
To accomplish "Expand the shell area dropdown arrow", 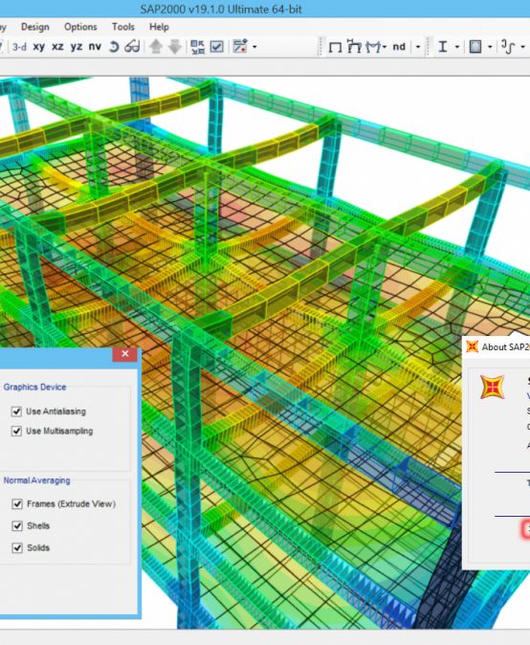I will pos(490,47).
